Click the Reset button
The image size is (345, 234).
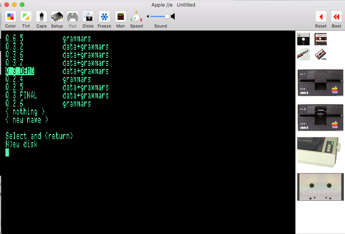click(x=321, y=17)
